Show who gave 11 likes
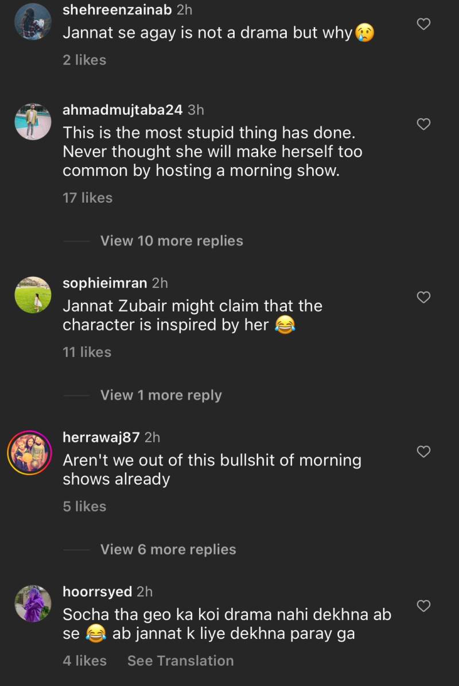This screenshot has width=459, height=686. (x=87, y=352)
